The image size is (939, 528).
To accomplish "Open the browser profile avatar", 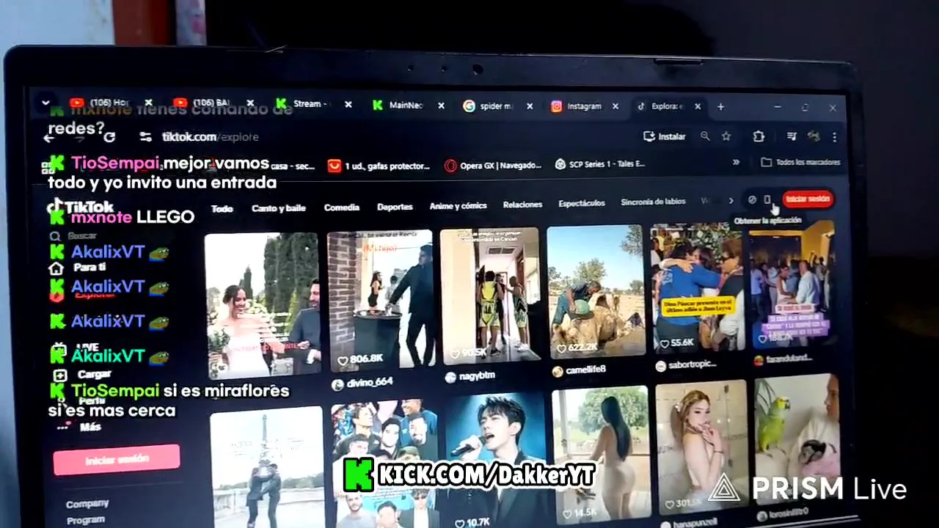I will [813, 136].
